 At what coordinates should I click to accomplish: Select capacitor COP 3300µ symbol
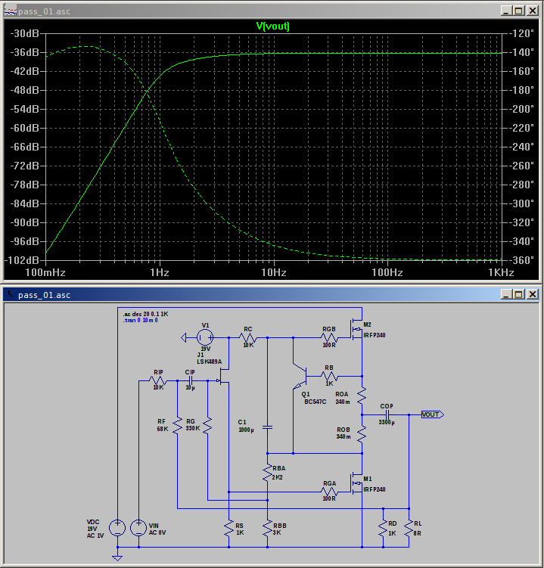[x=387, y=414]
